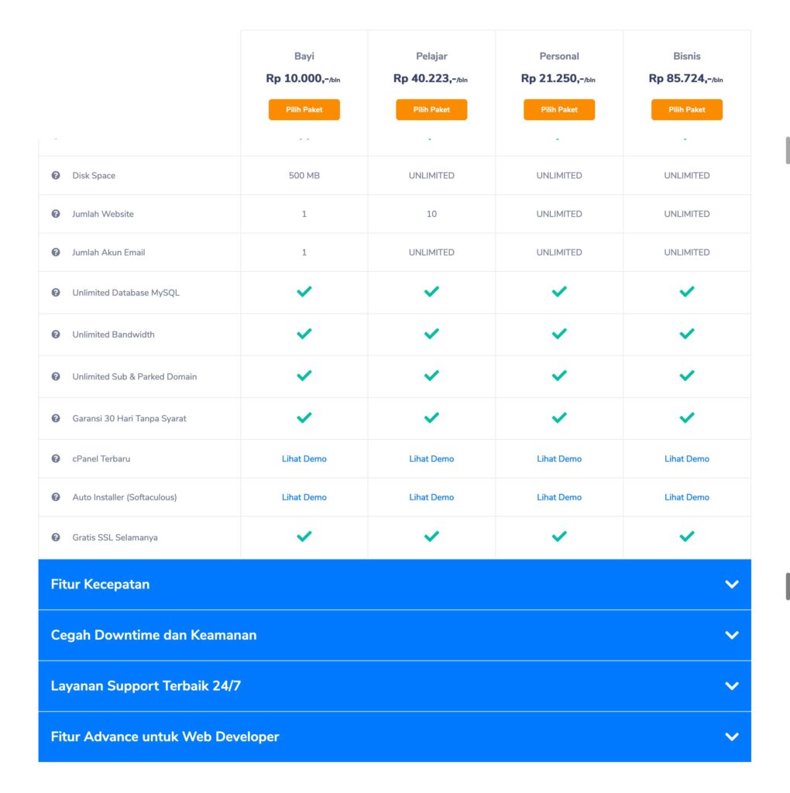The image size is (790, 793).
Task: Click Personal checkmark for Unlimited Database MySQL
Action: pos(559,291)
